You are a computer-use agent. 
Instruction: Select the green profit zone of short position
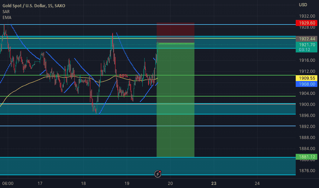(x=175, y=100)
